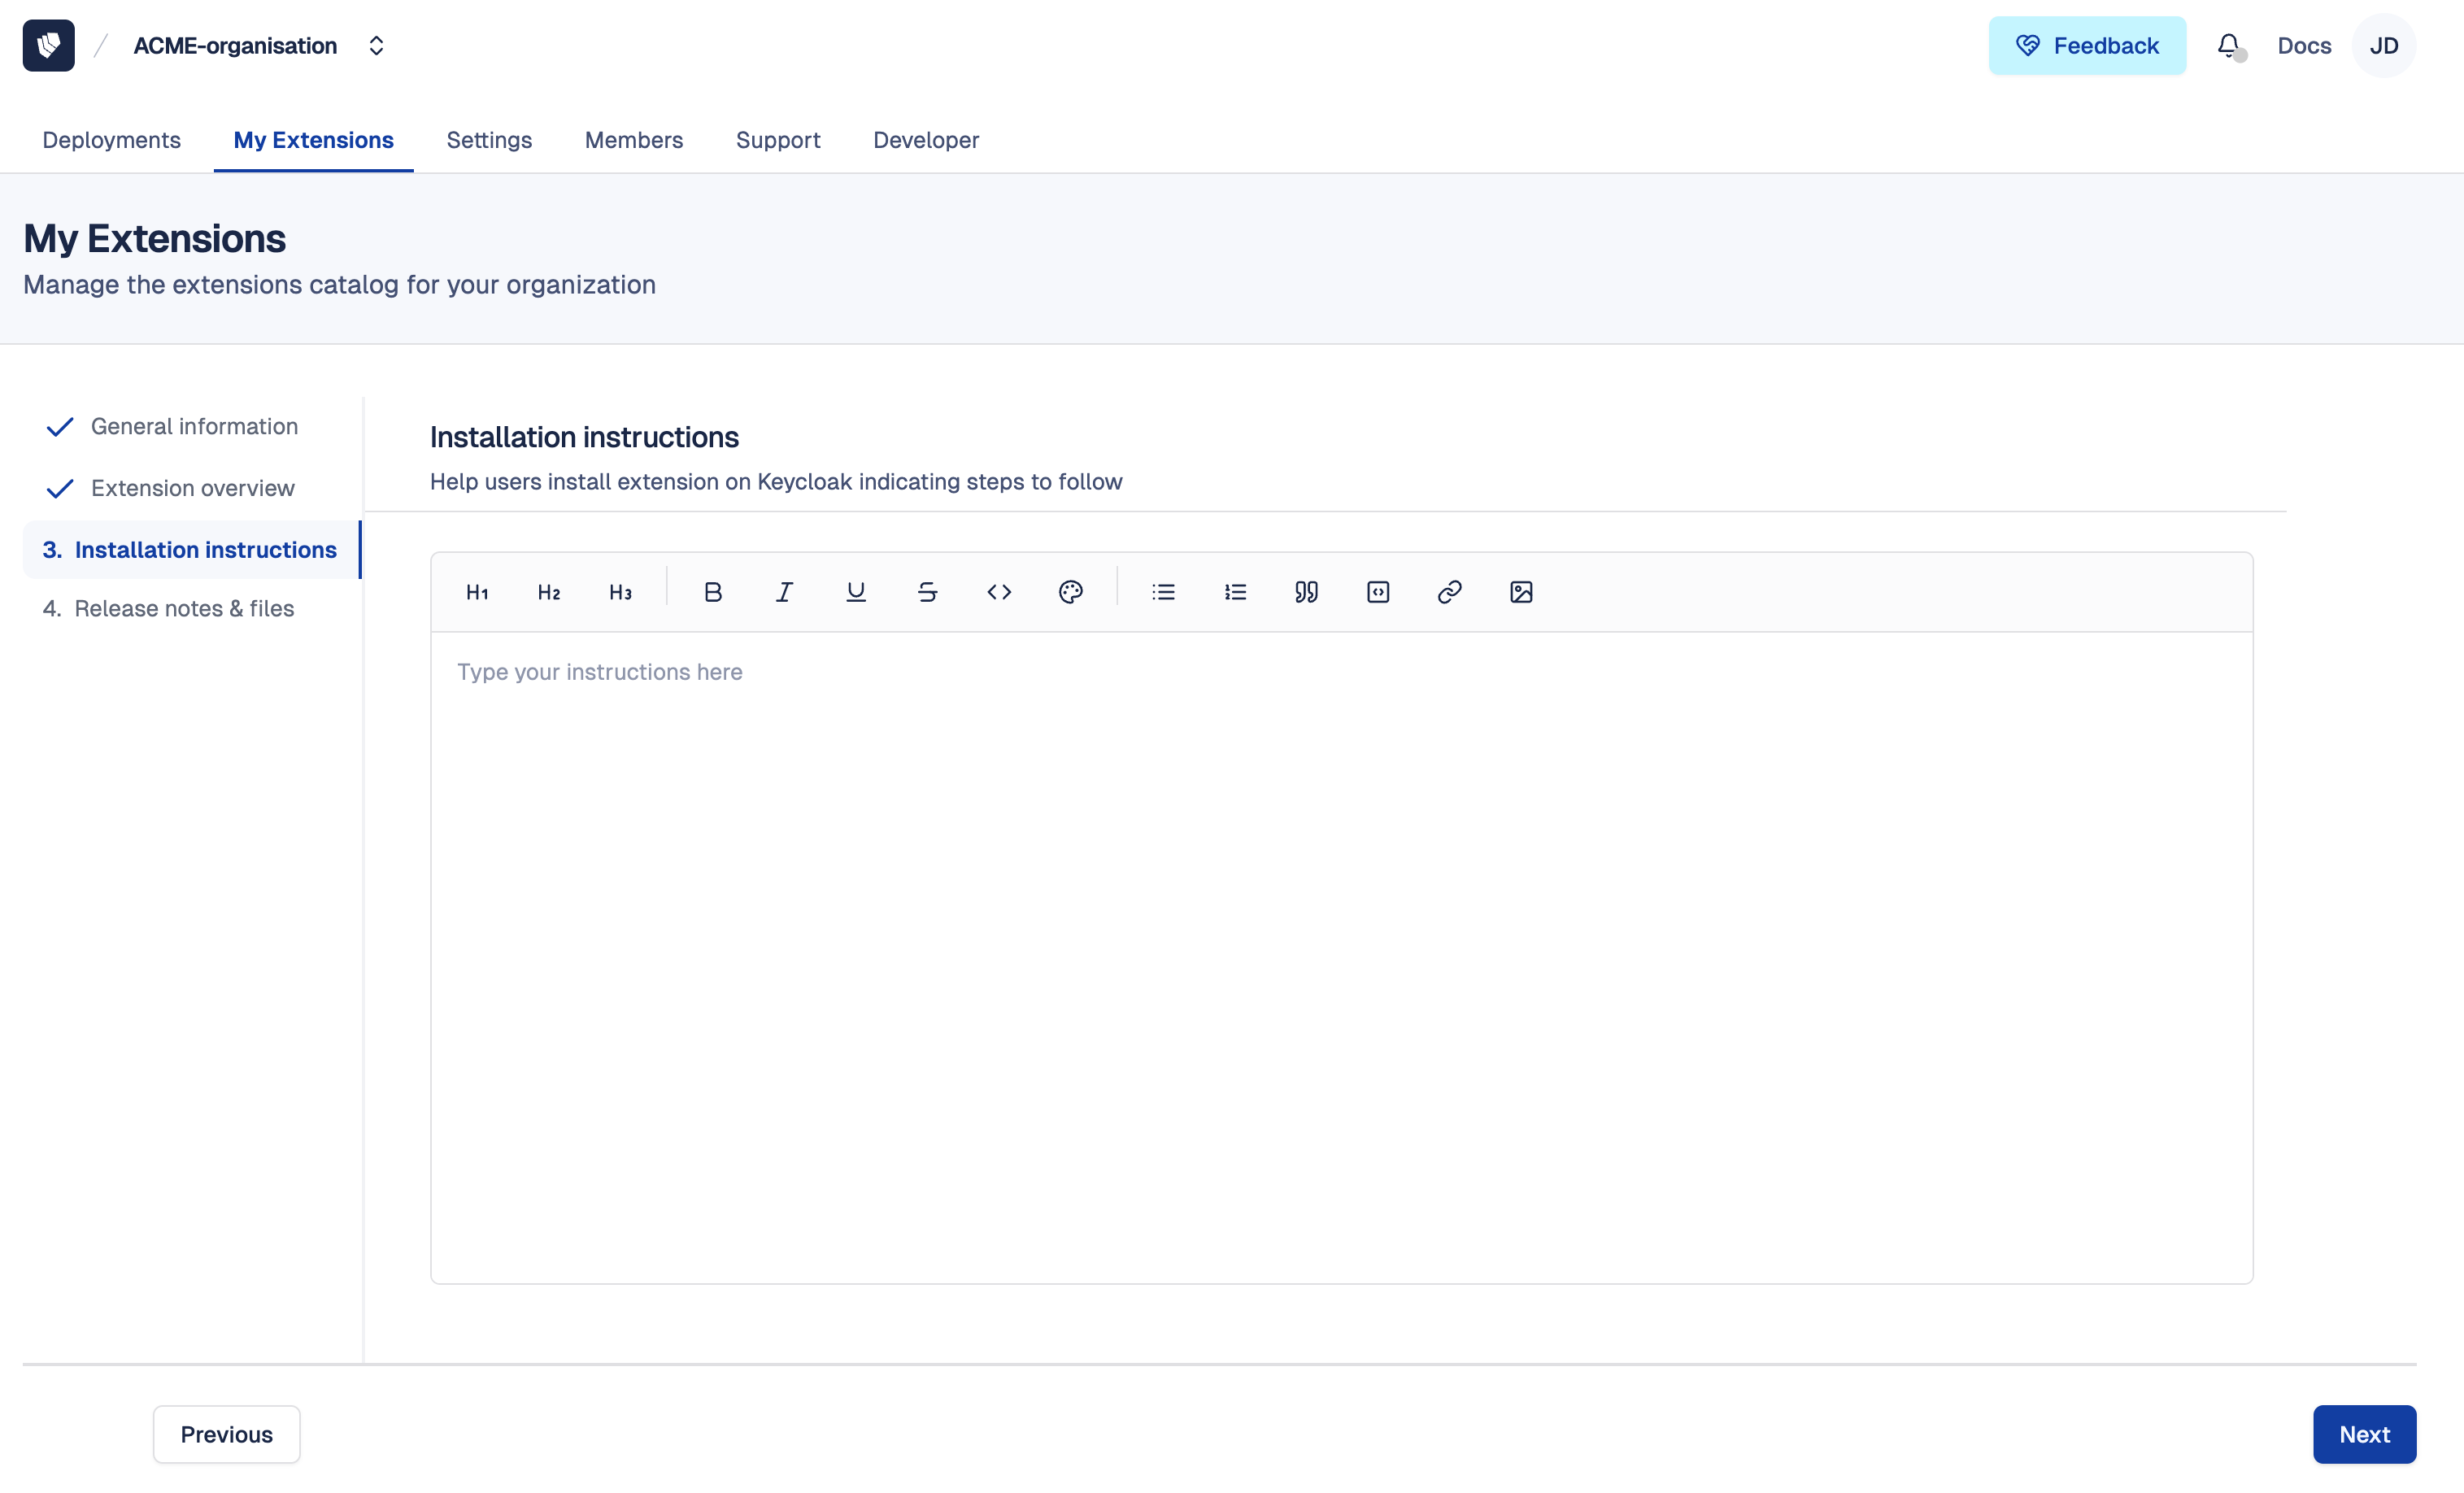Open the text color palette picker
Screen dimensions: 2464x1493
pos(1071,591)
